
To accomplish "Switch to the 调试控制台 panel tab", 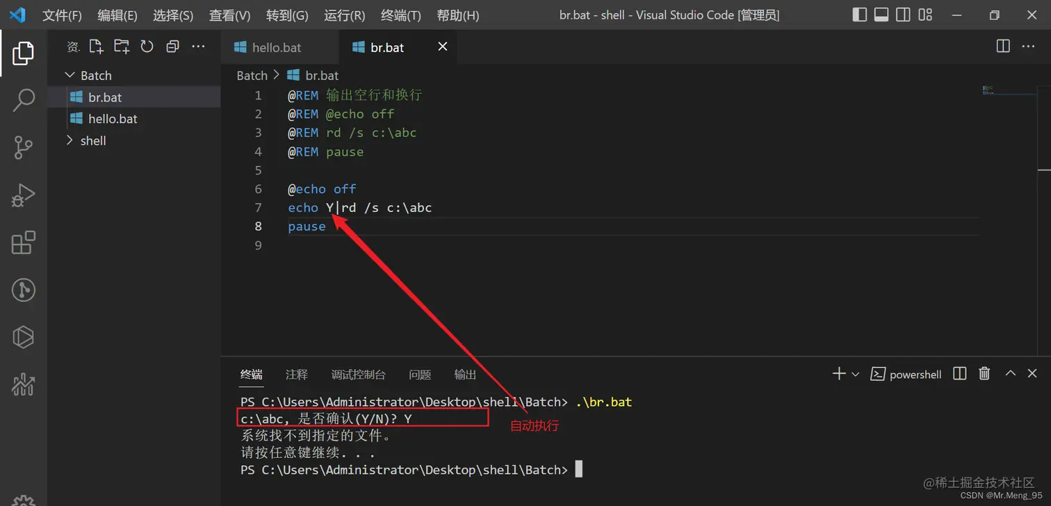I will click(358, 375).
